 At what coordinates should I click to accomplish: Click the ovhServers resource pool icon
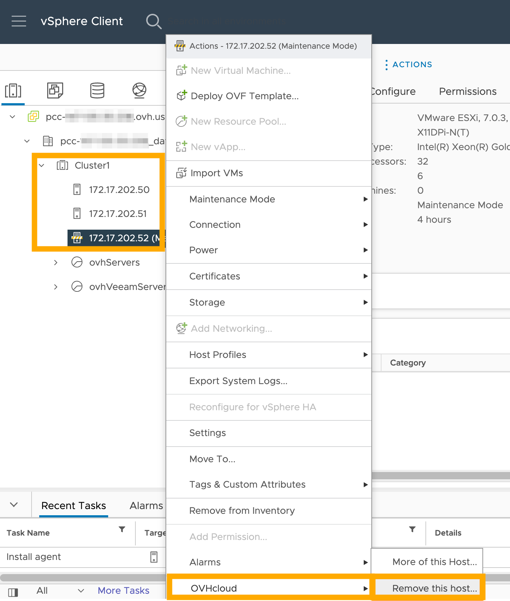tap(77, 262)
